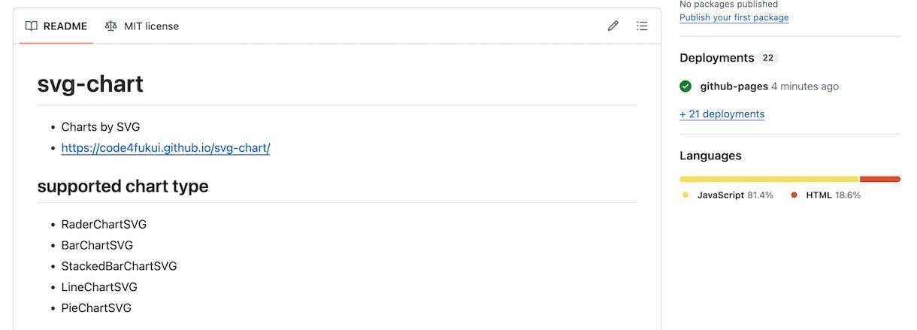
Task: Open the Deployments section heading
Action: pyautogui.click(x=717, y=58)
